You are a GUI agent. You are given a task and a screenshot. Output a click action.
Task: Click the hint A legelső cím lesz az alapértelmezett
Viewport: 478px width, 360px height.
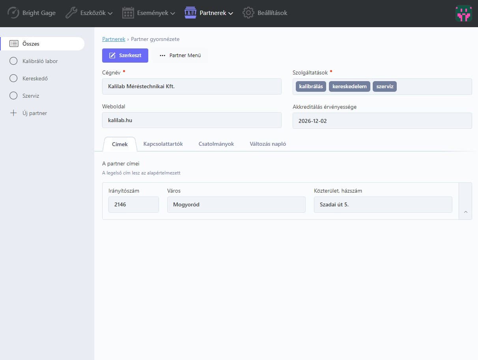pos(141,173)
